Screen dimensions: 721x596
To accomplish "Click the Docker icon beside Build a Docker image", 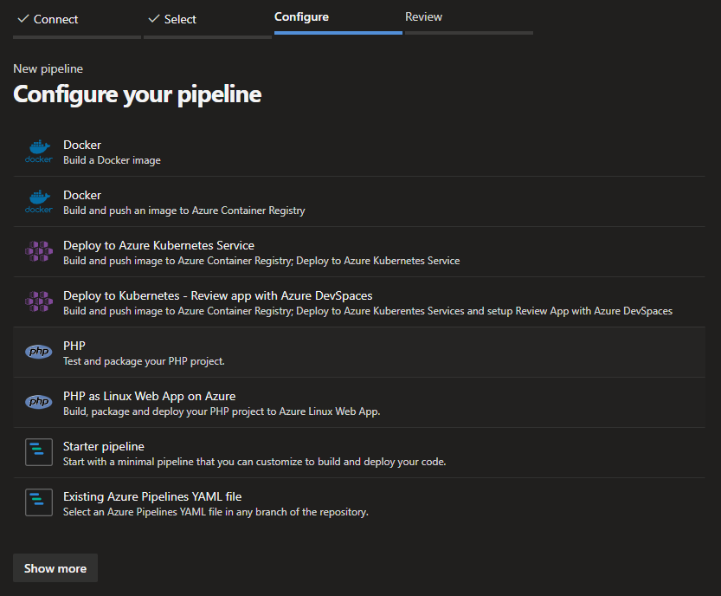I will (x=39, y=152).
